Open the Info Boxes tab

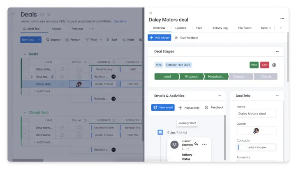(x=245, y=28)
